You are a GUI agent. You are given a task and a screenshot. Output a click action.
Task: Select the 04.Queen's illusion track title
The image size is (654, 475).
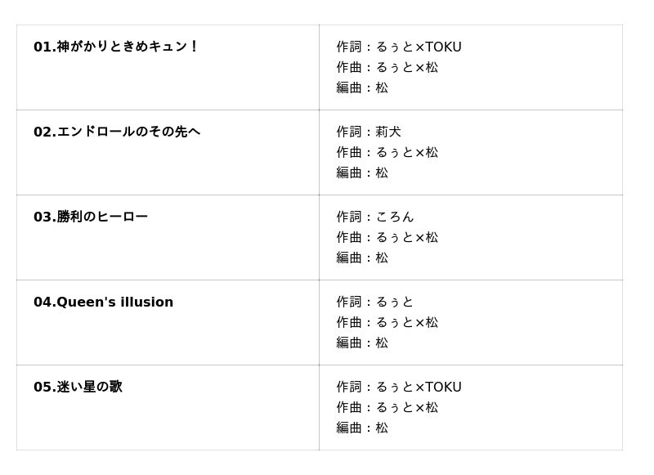103,302
